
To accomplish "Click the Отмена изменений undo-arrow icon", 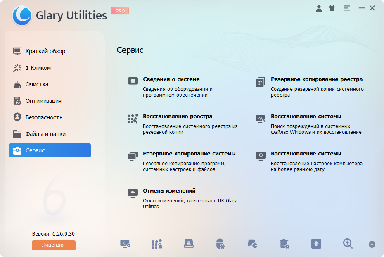I will (x=133, y=193).
